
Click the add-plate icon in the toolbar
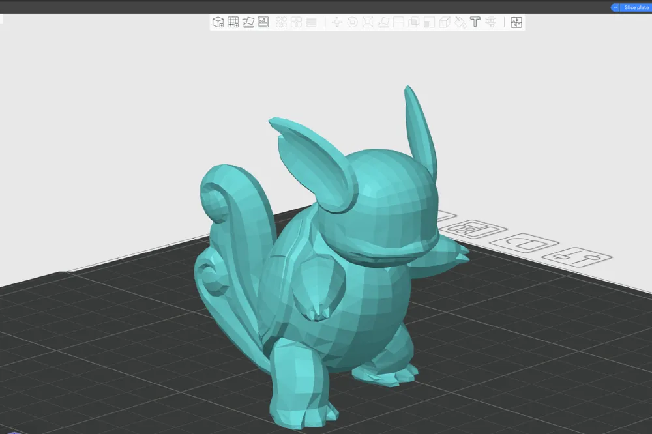pyautogui.click(x=233, y=22)
